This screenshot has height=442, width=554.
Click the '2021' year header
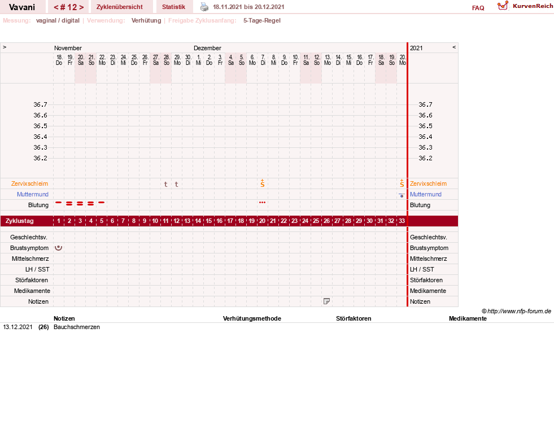click(x=416, y=48)
